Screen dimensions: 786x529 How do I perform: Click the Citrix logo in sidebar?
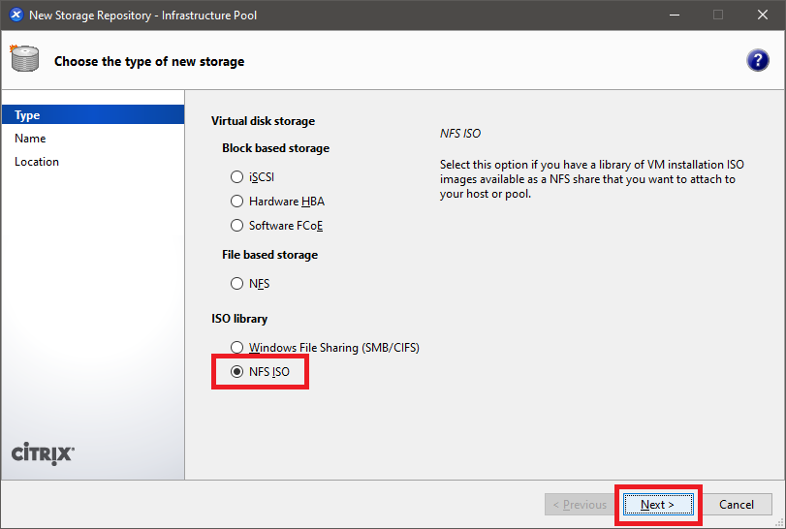tap(43, 453)
